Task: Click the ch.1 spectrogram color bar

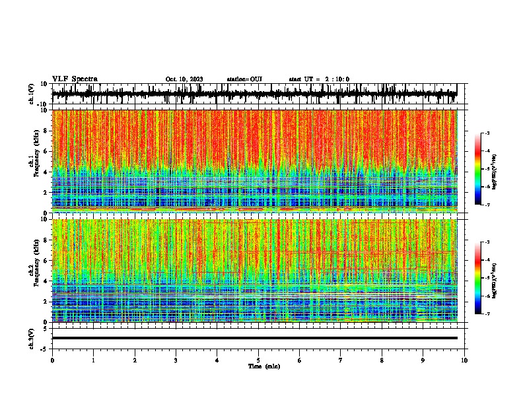Action: tap(477, 169)
